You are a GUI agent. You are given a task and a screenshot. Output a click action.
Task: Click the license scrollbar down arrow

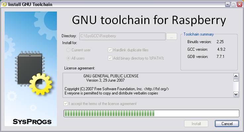click(236, 94)
